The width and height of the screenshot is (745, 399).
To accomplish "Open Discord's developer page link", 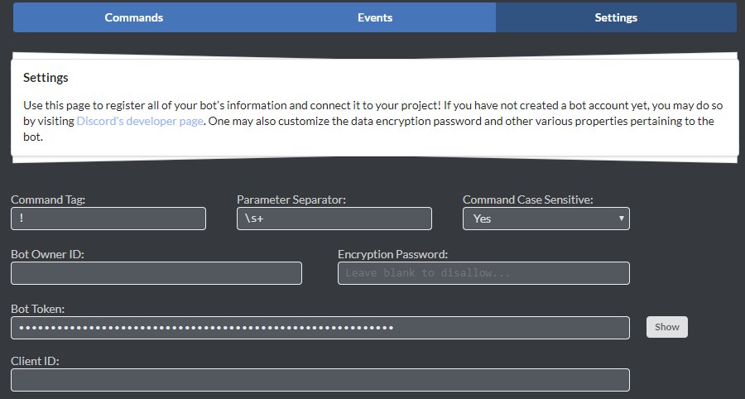I will [x=140, y=121].
